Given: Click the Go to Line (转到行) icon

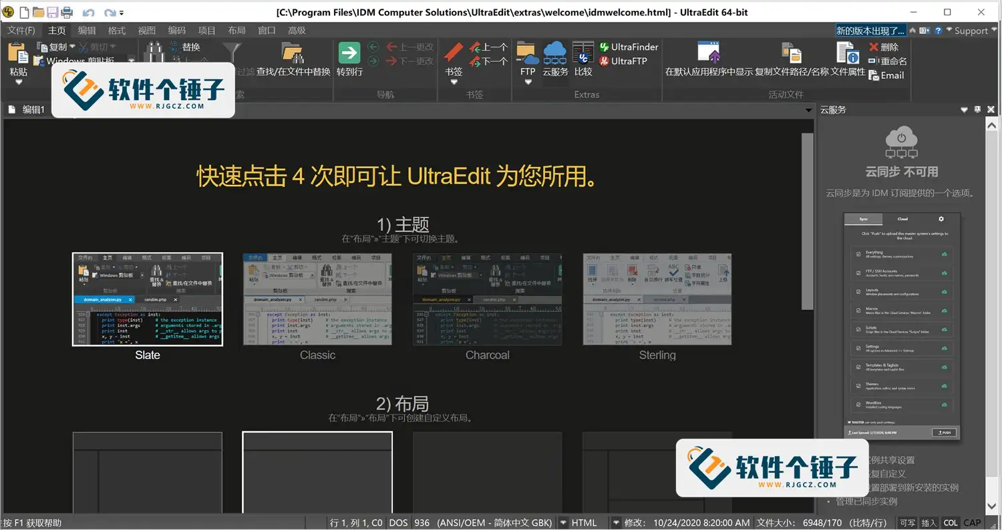Looking at the screenshot, I should pos(349,53).
